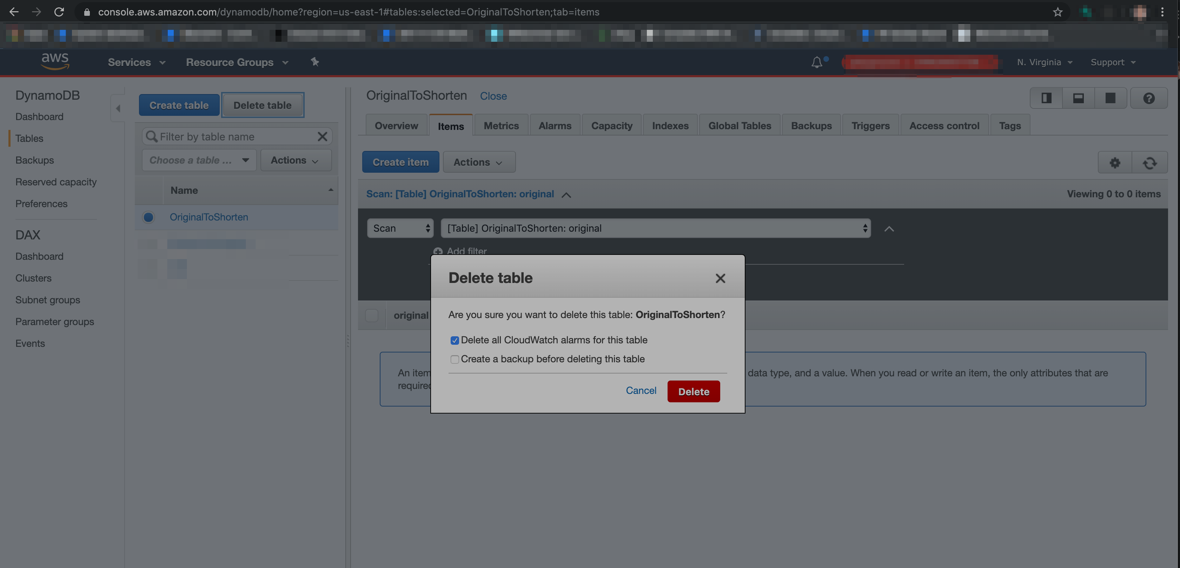Image resolution: width=1180 pixels, height=568 pixels.
Task: Open the Backups tab of the table
Action: (x=811, y=125)
